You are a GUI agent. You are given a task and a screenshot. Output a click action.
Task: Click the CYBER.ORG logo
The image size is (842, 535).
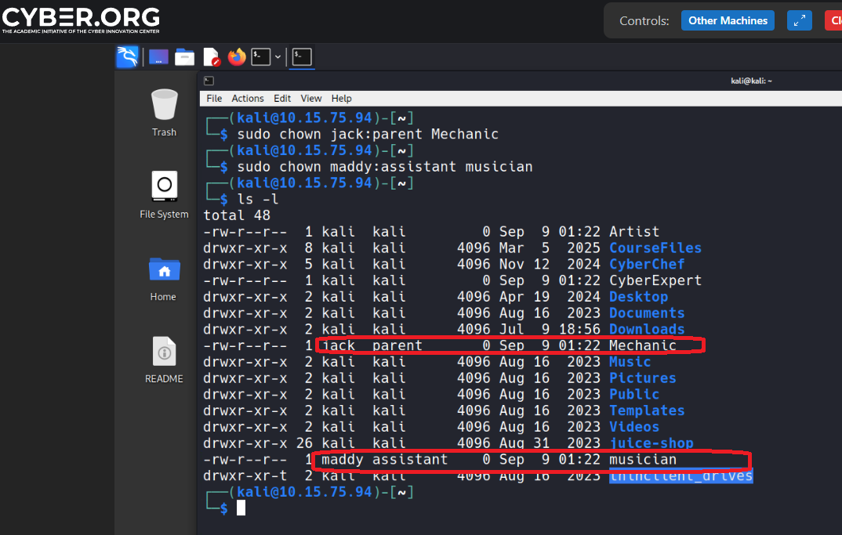click(81, 20)
